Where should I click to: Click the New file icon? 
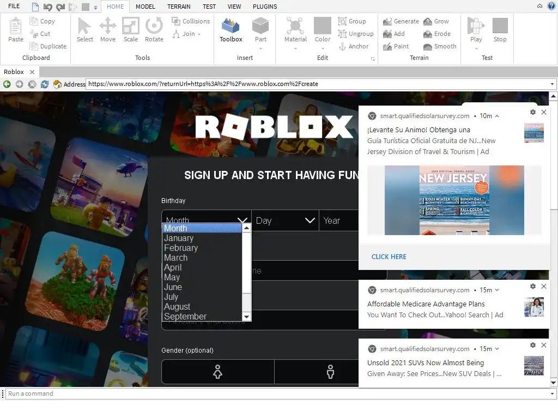pyautogui.click(x=35, y=7)
